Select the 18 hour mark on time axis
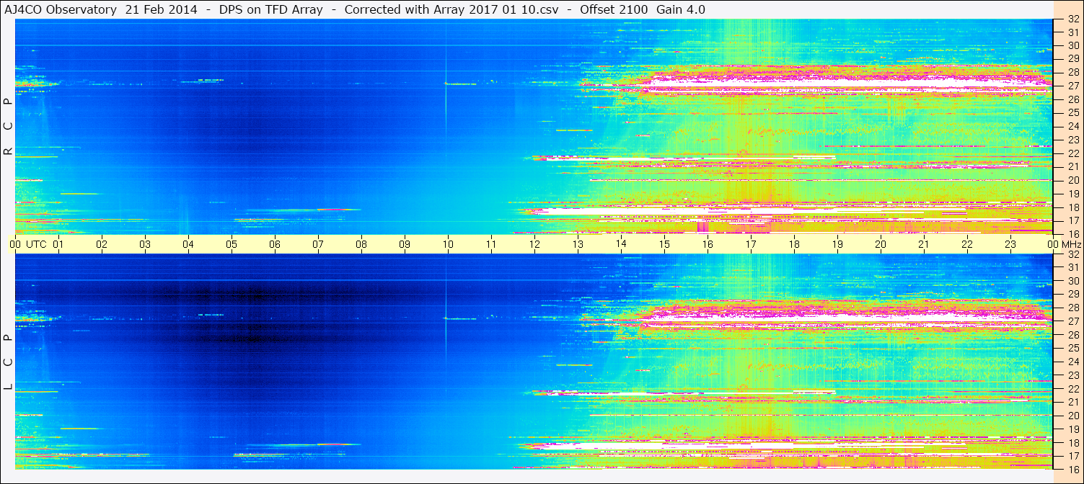The width and height of the screenshot is (1084, 484). (794, 244)
